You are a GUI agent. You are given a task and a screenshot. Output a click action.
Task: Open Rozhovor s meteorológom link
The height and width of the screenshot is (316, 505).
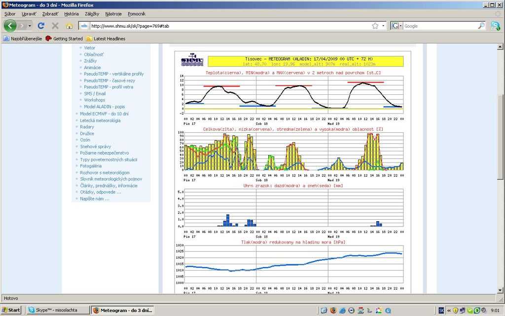(x=105, y=173)
